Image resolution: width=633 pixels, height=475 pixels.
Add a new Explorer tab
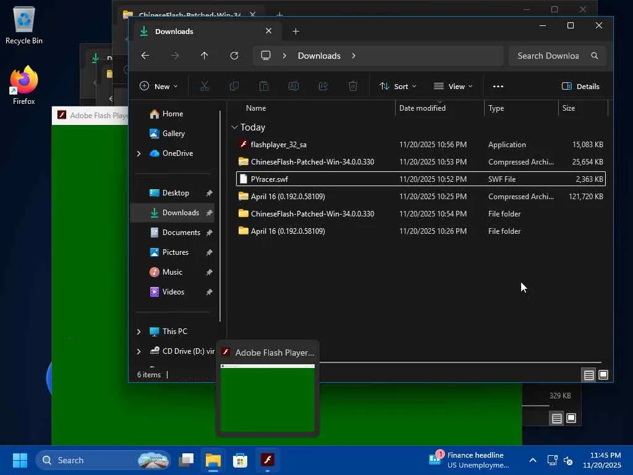pyautogui.click(x=295, y=32)
